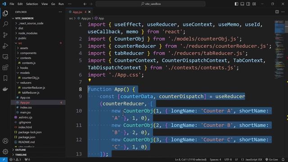
Task: Open the Extensions view
Action: (5, 67)
